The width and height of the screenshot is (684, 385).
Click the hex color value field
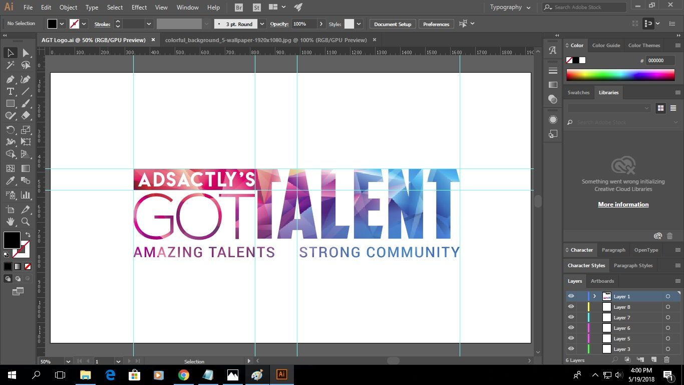[x=661, y=60]
